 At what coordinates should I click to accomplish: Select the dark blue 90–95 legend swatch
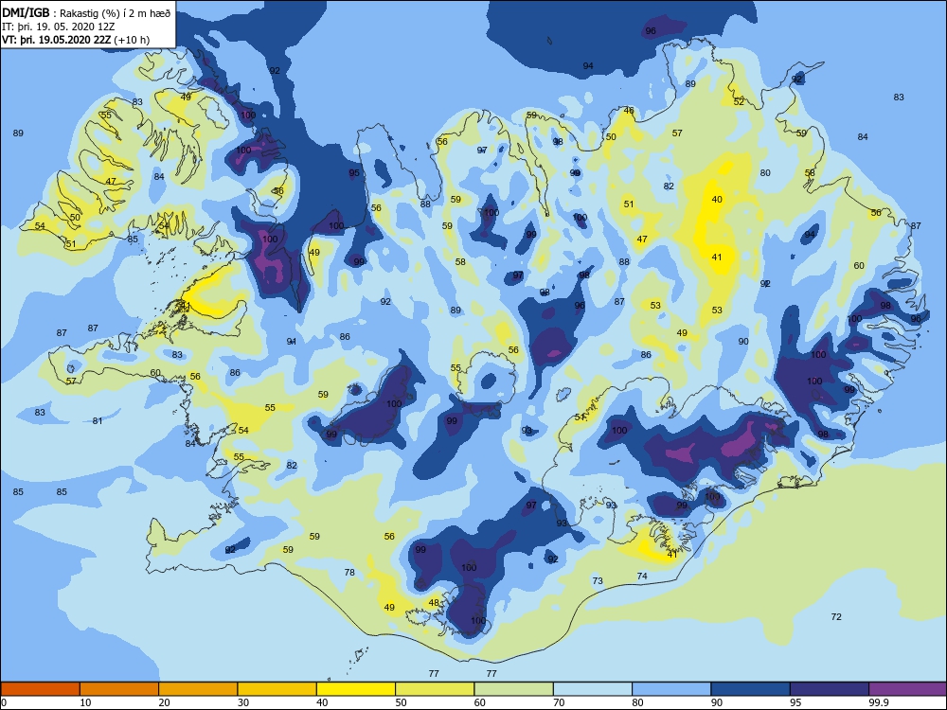751,689
